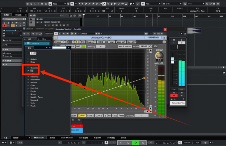Click the CurveEQ question mark help icon
Image resolution: width=226 pixels, height=146 pixels.
(56, 38)
